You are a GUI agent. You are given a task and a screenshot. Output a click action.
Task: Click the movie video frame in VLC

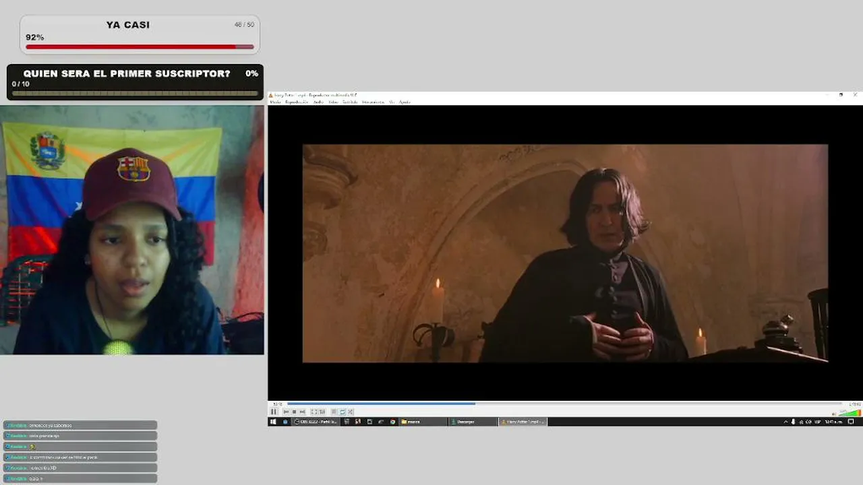click(565, 253)
